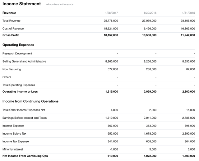Click the Operating Expenses section heading
Viewport: 199px width, 161px height.
18,45
